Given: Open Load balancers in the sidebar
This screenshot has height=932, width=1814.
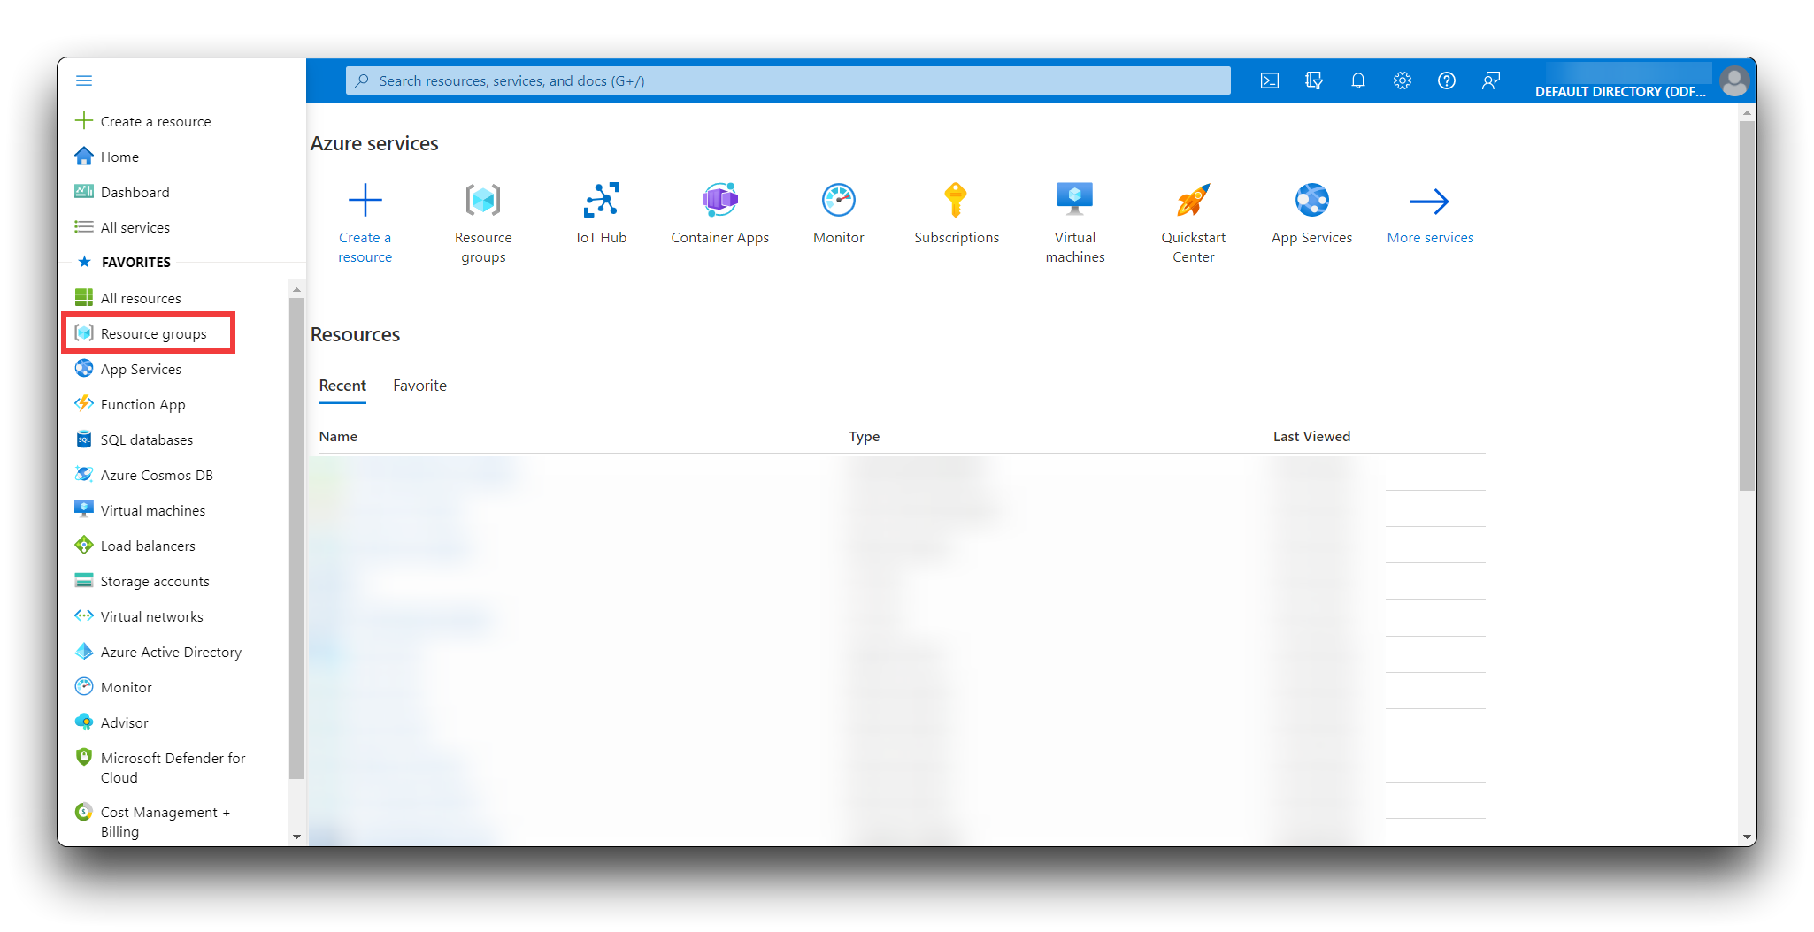Looking at the screenshot, I should pos(135,546).
